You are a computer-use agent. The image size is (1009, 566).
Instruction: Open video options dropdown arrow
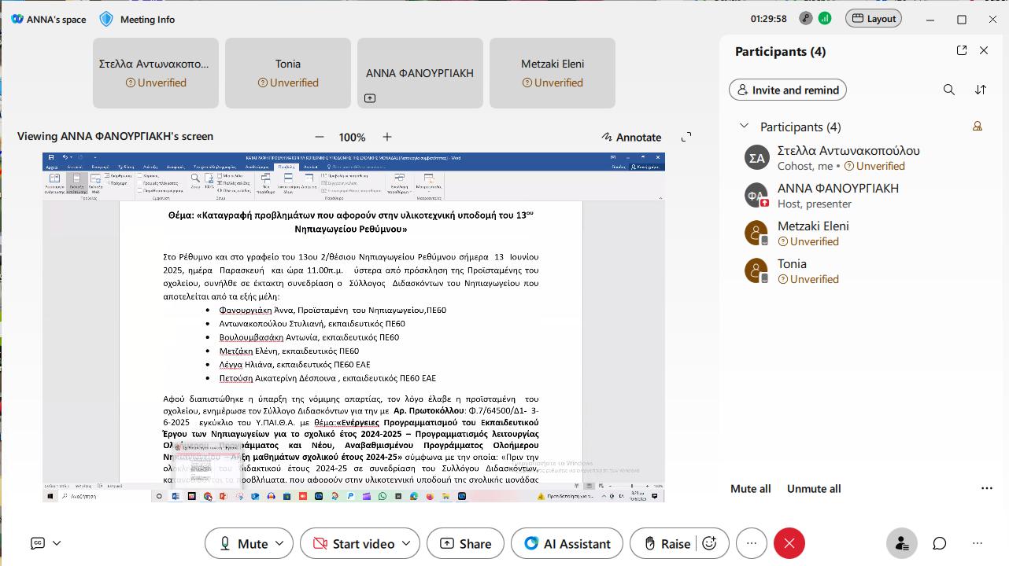406,543
